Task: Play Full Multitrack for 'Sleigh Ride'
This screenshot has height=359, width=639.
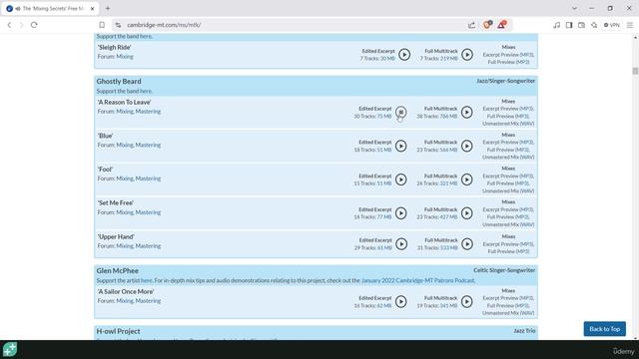Action: 467,55
